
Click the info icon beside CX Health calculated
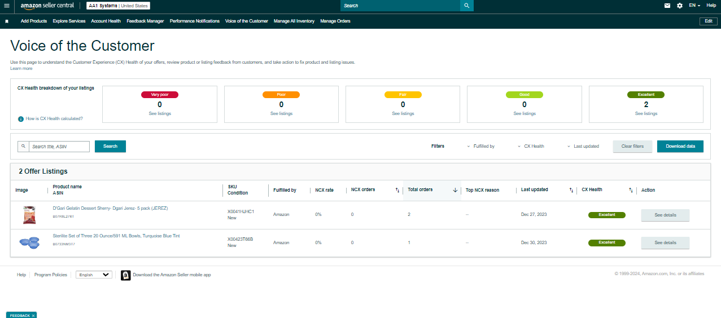tap(21, 119)
